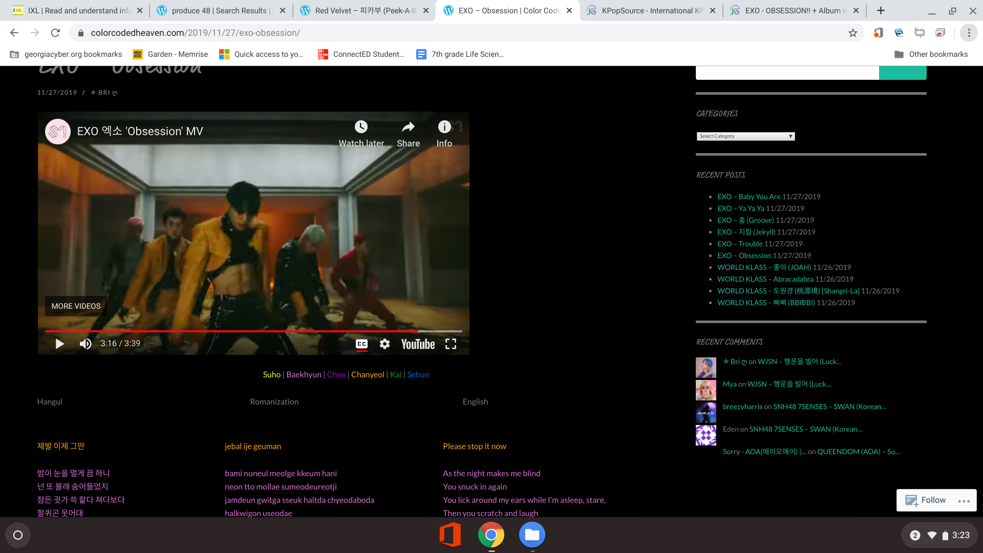The image size is (983, 553).
Task: Open the three-dot menu beside Follow
Action: 964,501
